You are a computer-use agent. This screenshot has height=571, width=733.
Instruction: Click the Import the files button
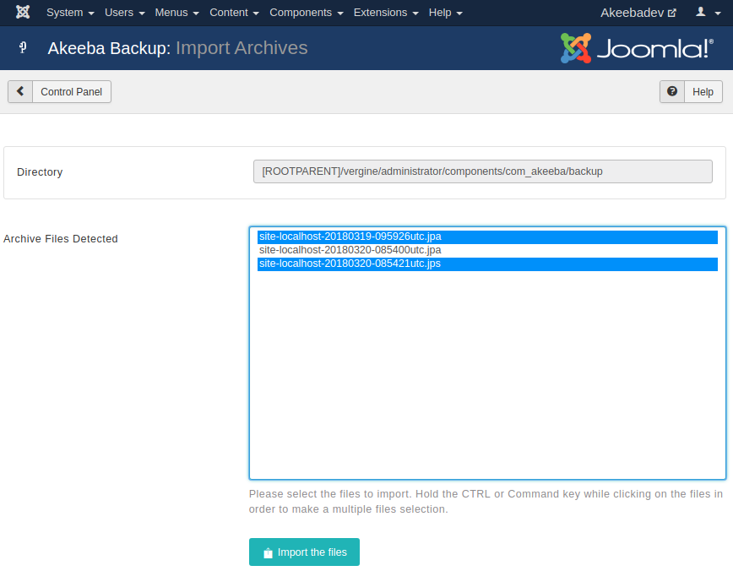click(x=304, y=552)
